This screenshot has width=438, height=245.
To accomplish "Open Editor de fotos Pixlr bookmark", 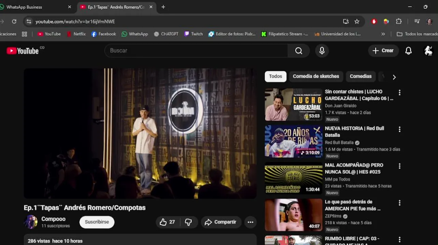I will [232, 34].
